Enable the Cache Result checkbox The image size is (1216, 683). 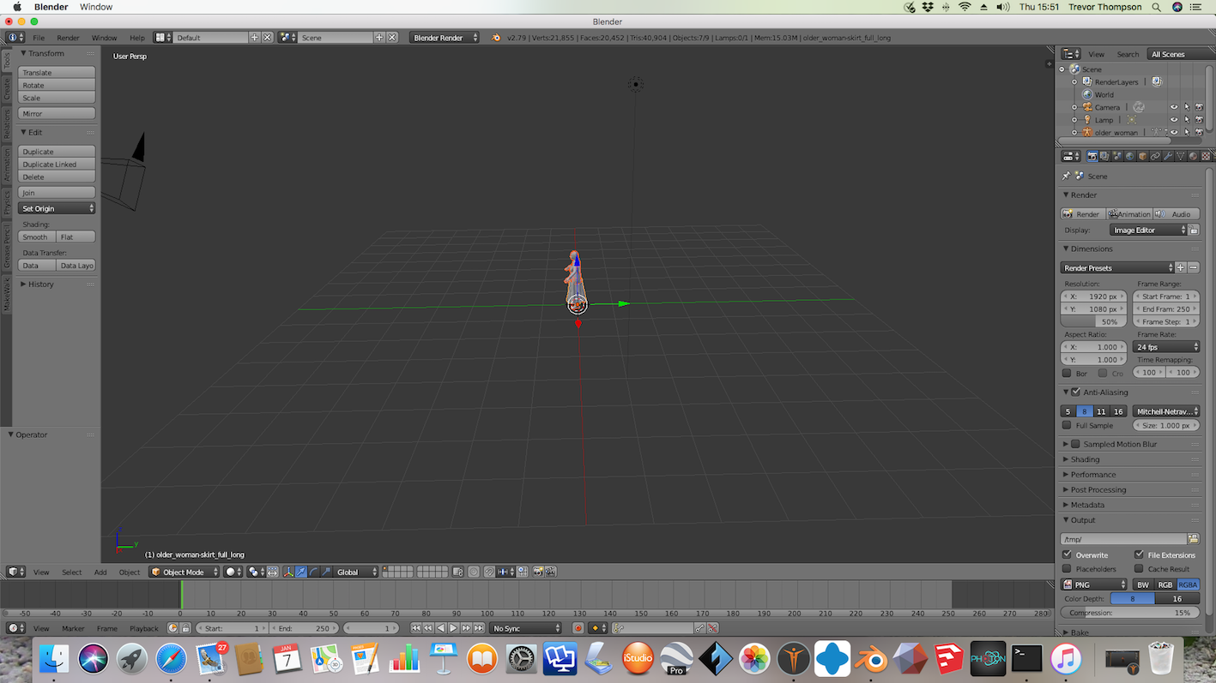point(1139,568)
